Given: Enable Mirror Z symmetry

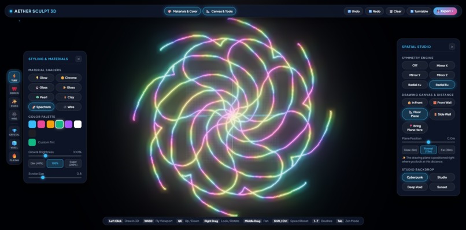Looking at the screenshot, I should (442, 75).
